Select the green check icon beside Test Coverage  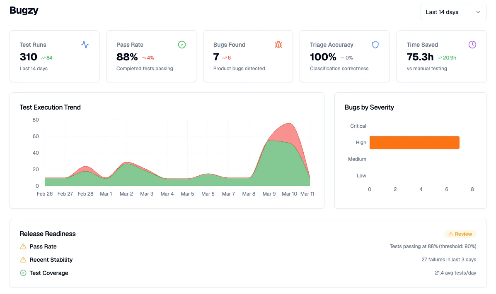23,273
